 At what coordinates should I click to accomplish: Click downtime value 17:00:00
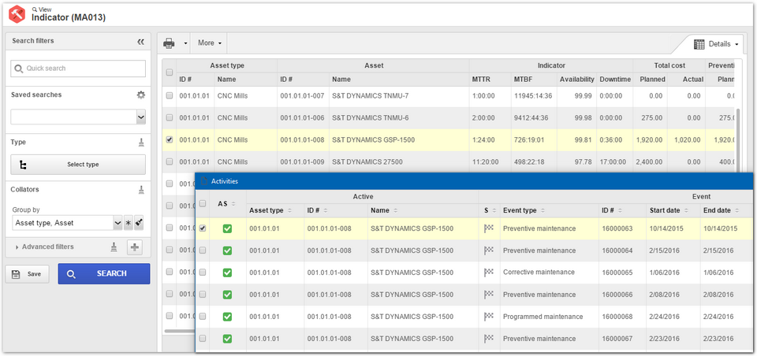pyautogui.click(x=613, y=161)
